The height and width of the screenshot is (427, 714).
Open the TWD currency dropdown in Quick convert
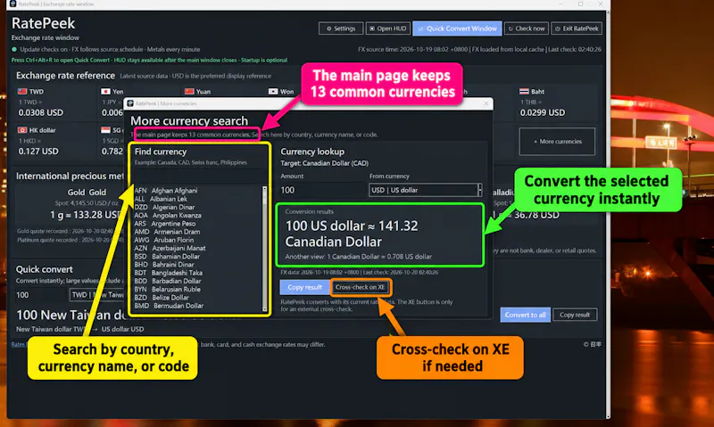[96, 295]
